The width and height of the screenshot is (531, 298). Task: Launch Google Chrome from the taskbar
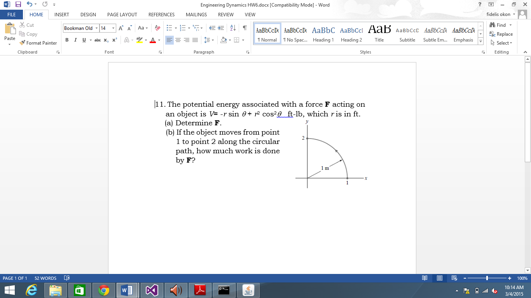[x=103, y=290]
